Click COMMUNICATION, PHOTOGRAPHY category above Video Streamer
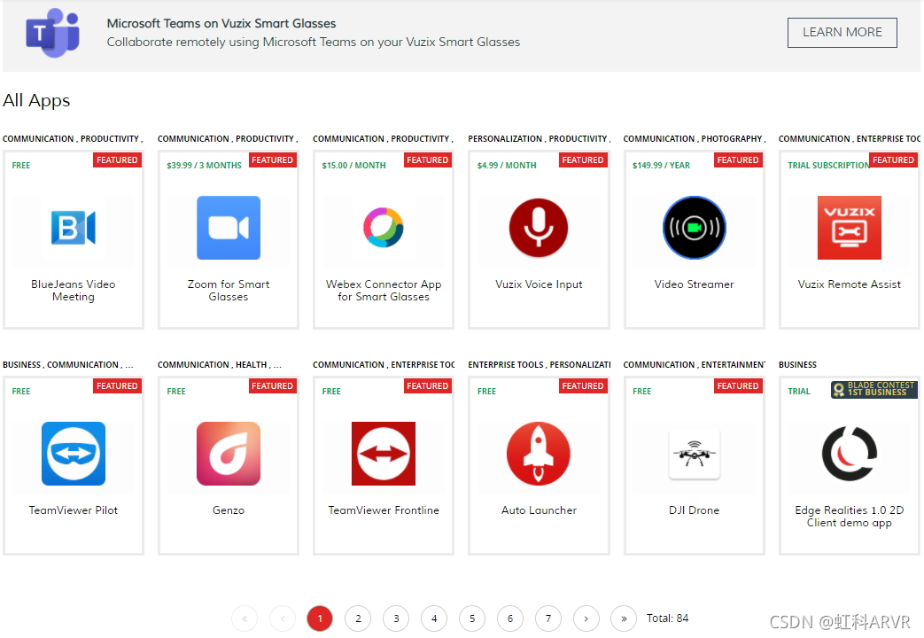 [695, 138]
